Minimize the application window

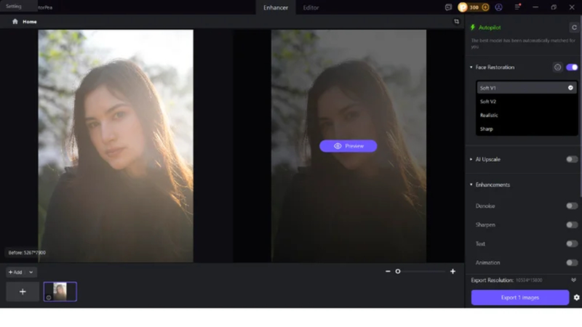(x=535, y=7)
